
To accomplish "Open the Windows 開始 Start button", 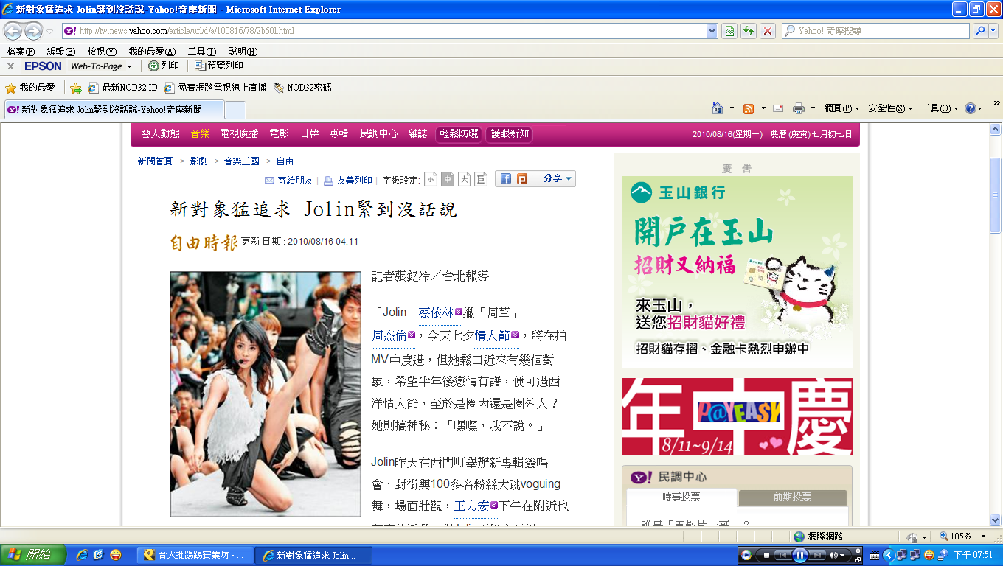I will click(33, 555).
